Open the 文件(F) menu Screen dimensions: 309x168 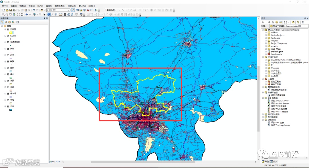(5, 6)
